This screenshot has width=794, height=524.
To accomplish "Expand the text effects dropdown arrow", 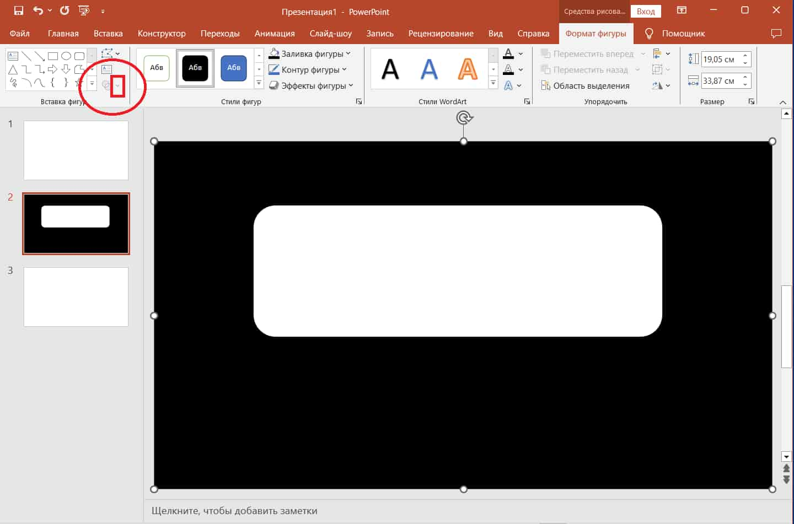I will [x=519, y=85].
